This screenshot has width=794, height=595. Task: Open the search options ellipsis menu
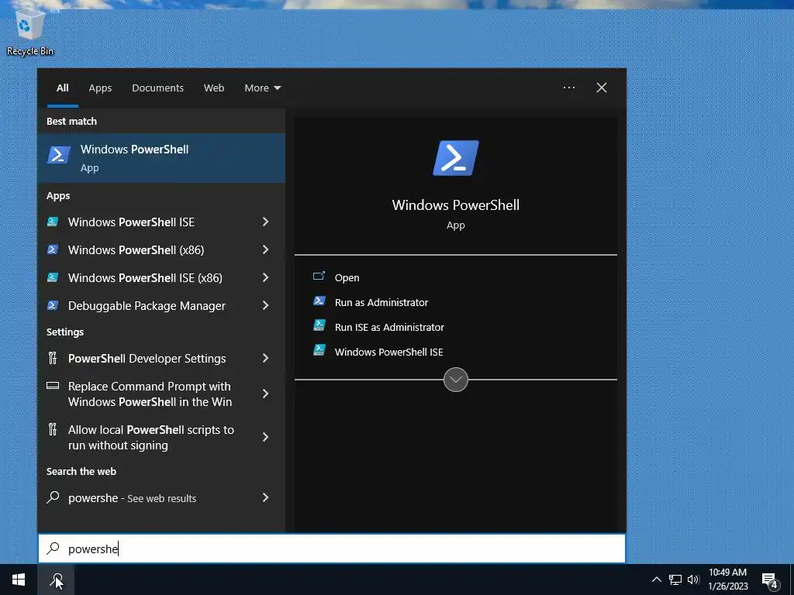[569, 88]
